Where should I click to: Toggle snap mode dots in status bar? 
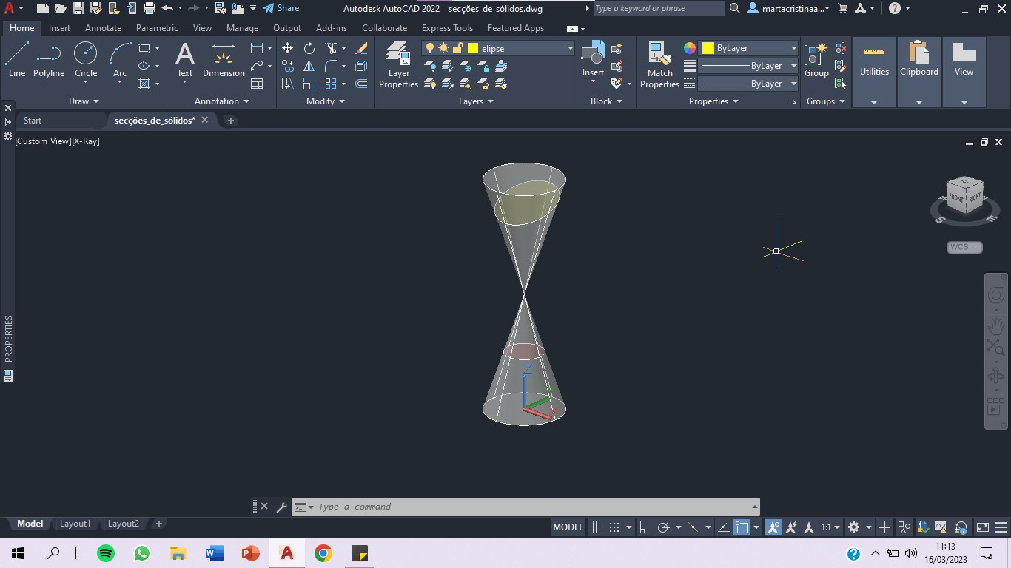(614, 527)
